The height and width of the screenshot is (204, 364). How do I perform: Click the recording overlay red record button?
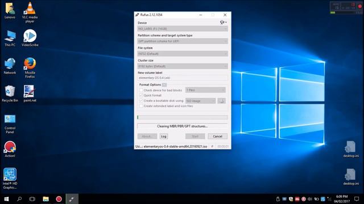(x=359, y=6)
